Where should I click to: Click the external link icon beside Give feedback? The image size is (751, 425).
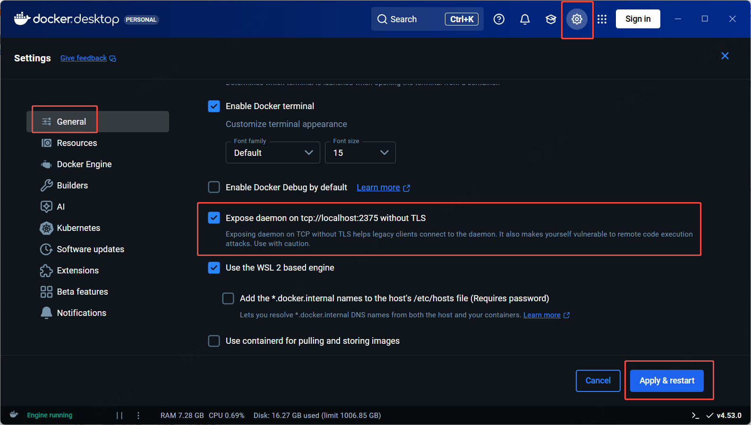(113, 59)
